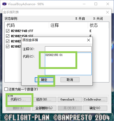Screen dimensions: 114x121
Task: Minimize the VisualBoyAdvance window
Action: (84, 4)
